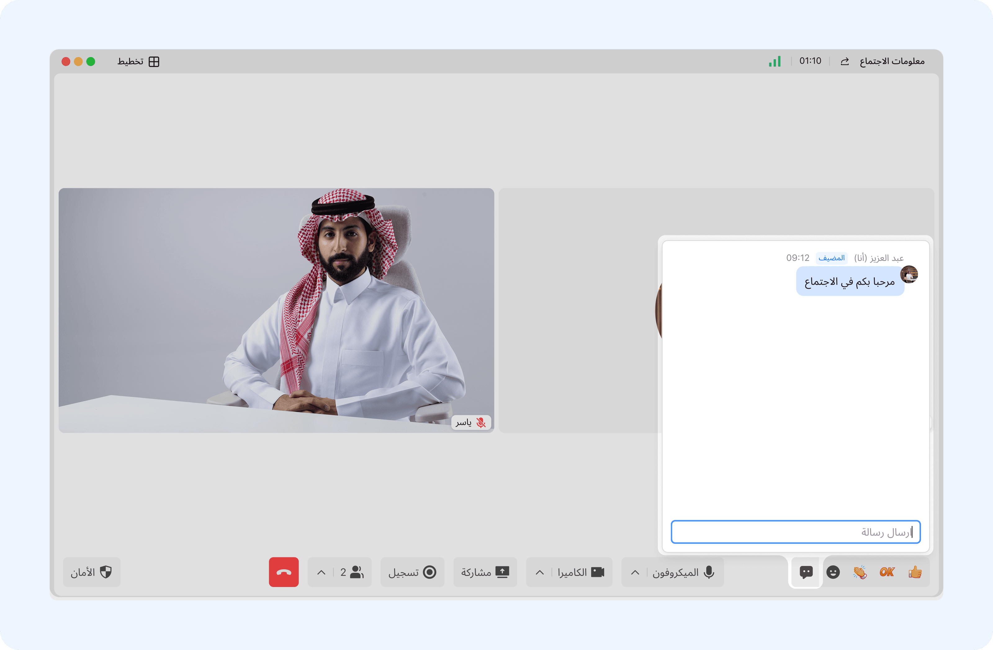Click the مشاركة share screen button
The image size is (993, 650).
click(x=485, y=572)
